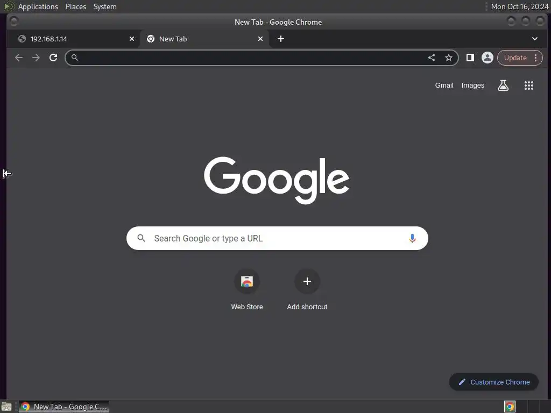The width and height of the screenshot is (551, 413).
Task: Select the New Tab tab
Action: (x=204, y=39)
